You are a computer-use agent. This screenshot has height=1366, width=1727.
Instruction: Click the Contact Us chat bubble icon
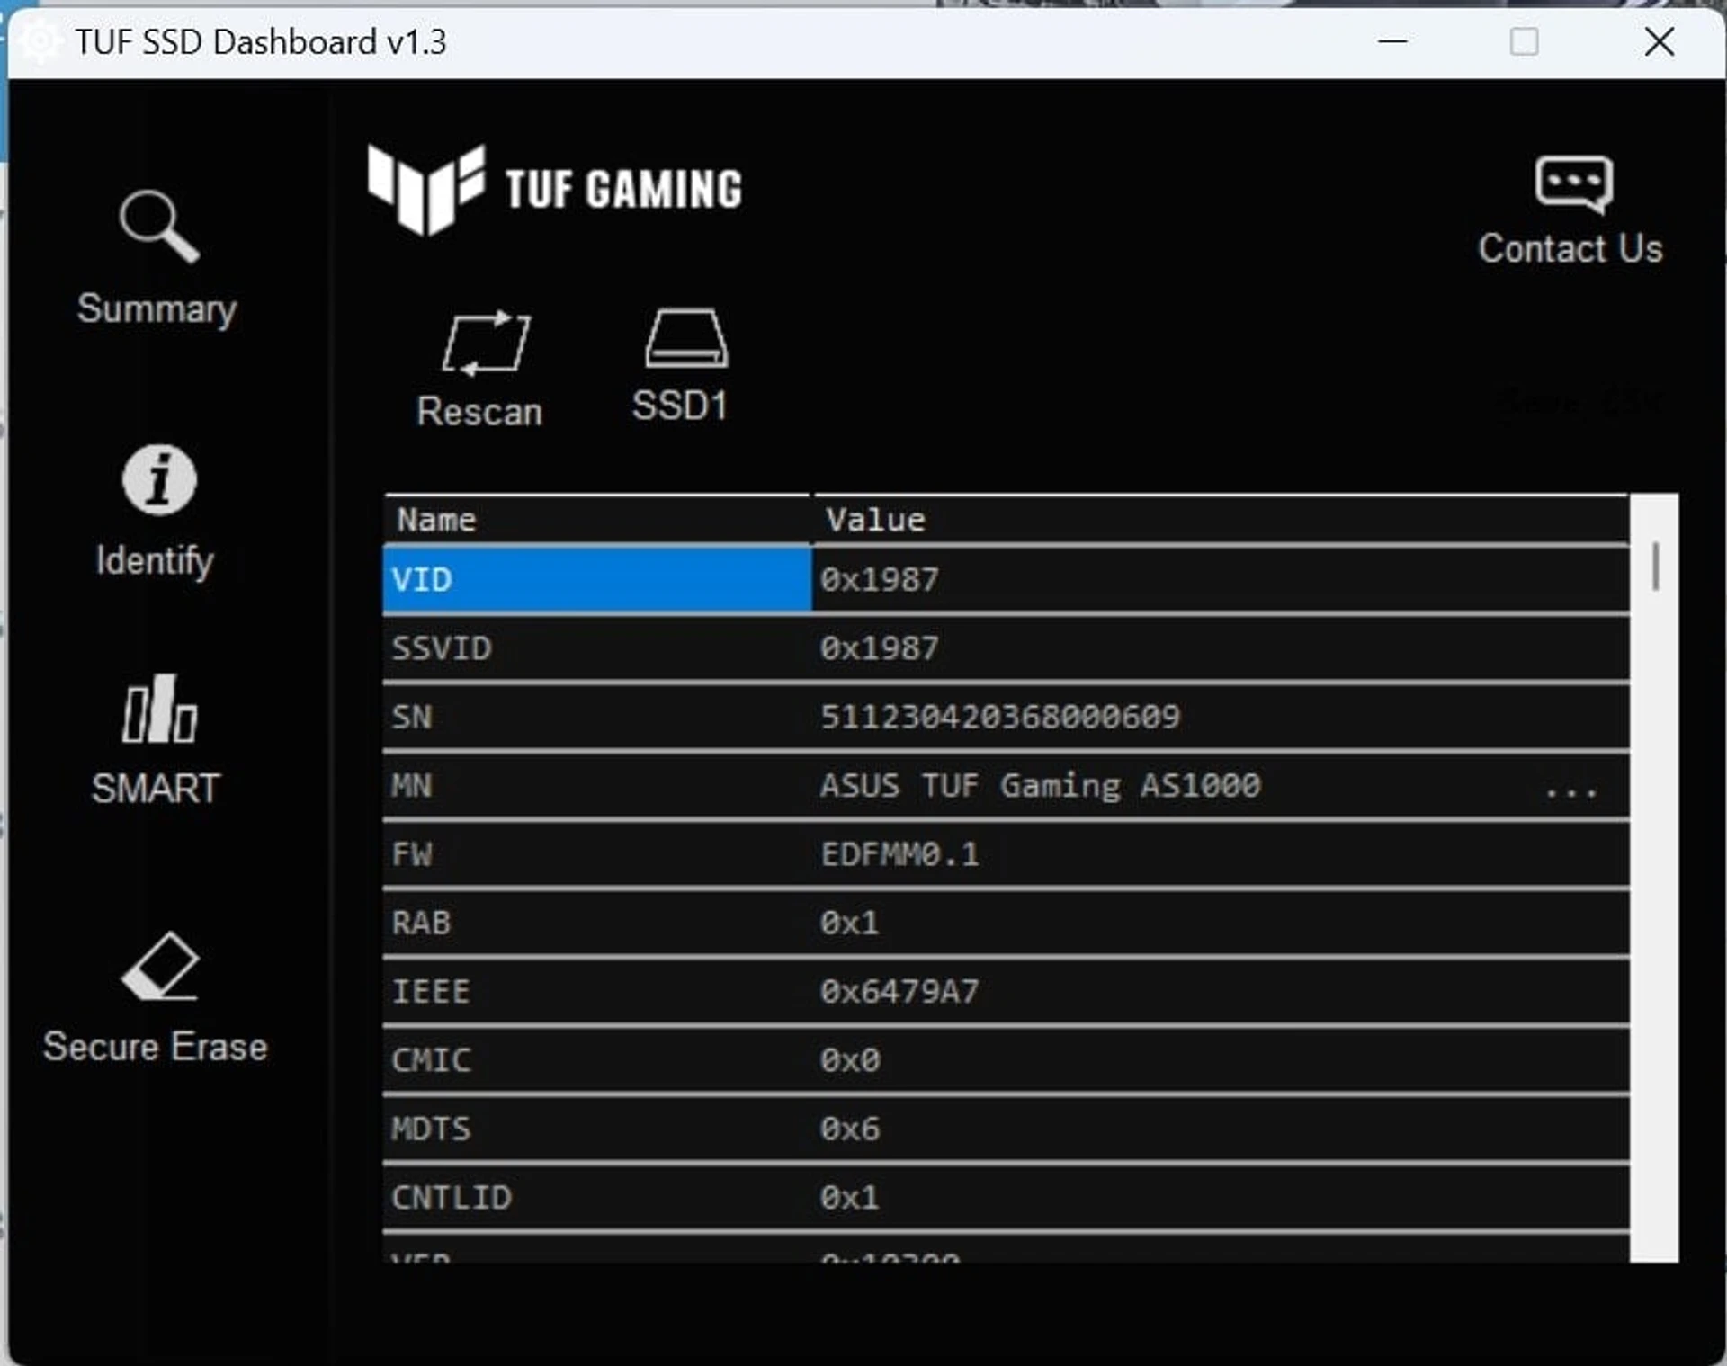1573,184
